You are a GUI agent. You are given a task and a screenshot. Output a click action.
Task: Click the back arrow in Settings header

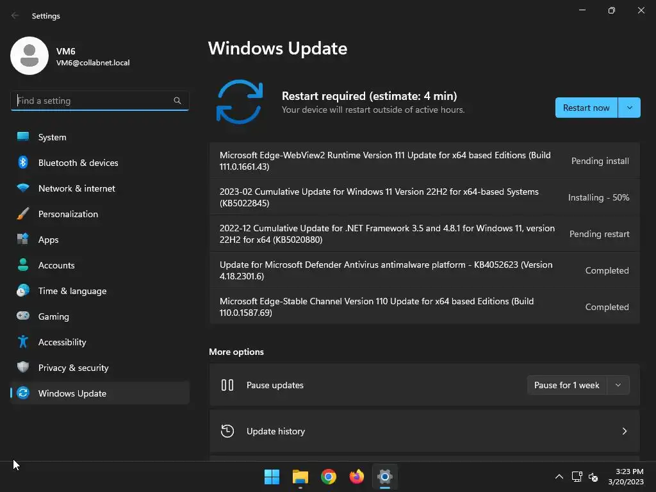click(x=15, y=15)
